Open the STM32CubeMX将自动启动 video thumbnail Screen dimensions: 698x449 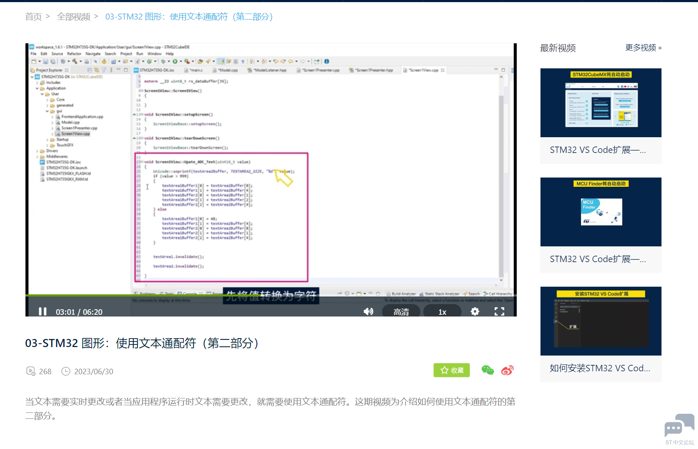(x=601, y=103)
